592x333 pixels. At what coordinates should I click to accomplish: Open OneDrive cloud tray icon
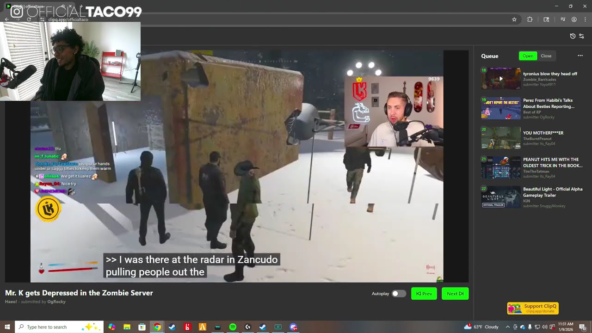point(523,327)
